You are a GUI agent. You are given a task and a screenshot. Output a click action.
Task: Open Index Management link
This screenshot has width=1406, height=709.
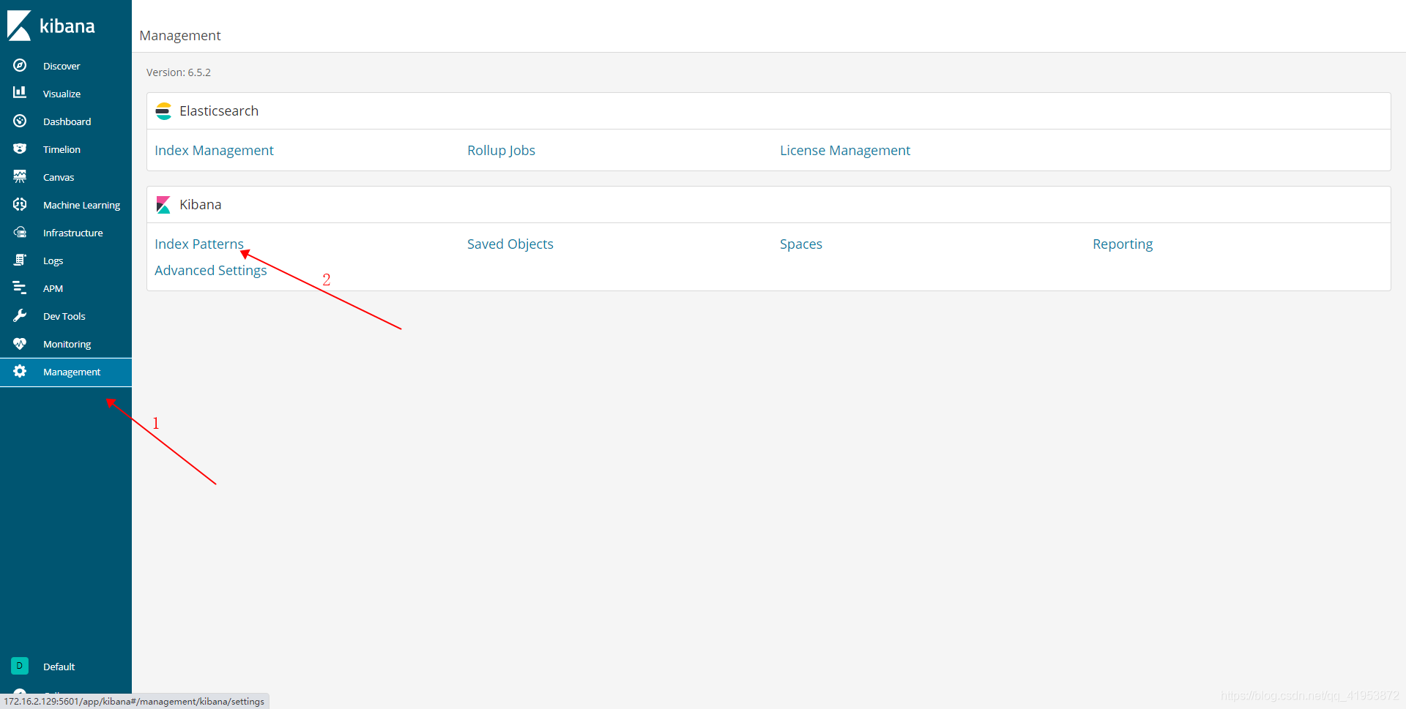(214, 150)
